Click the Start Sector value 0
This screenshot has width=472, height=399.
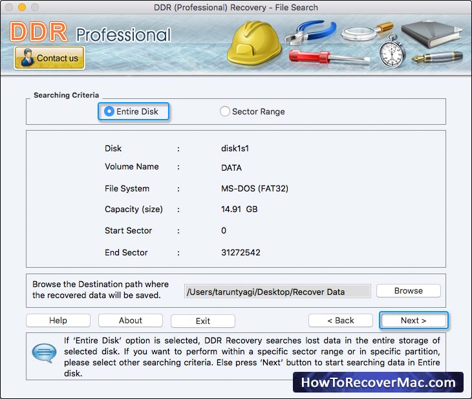point(224,231)
